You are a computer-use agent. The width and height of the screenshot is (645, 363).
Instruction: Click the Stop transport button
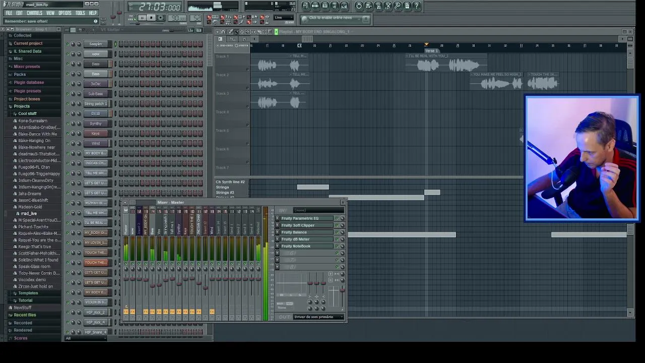[151, 17]
